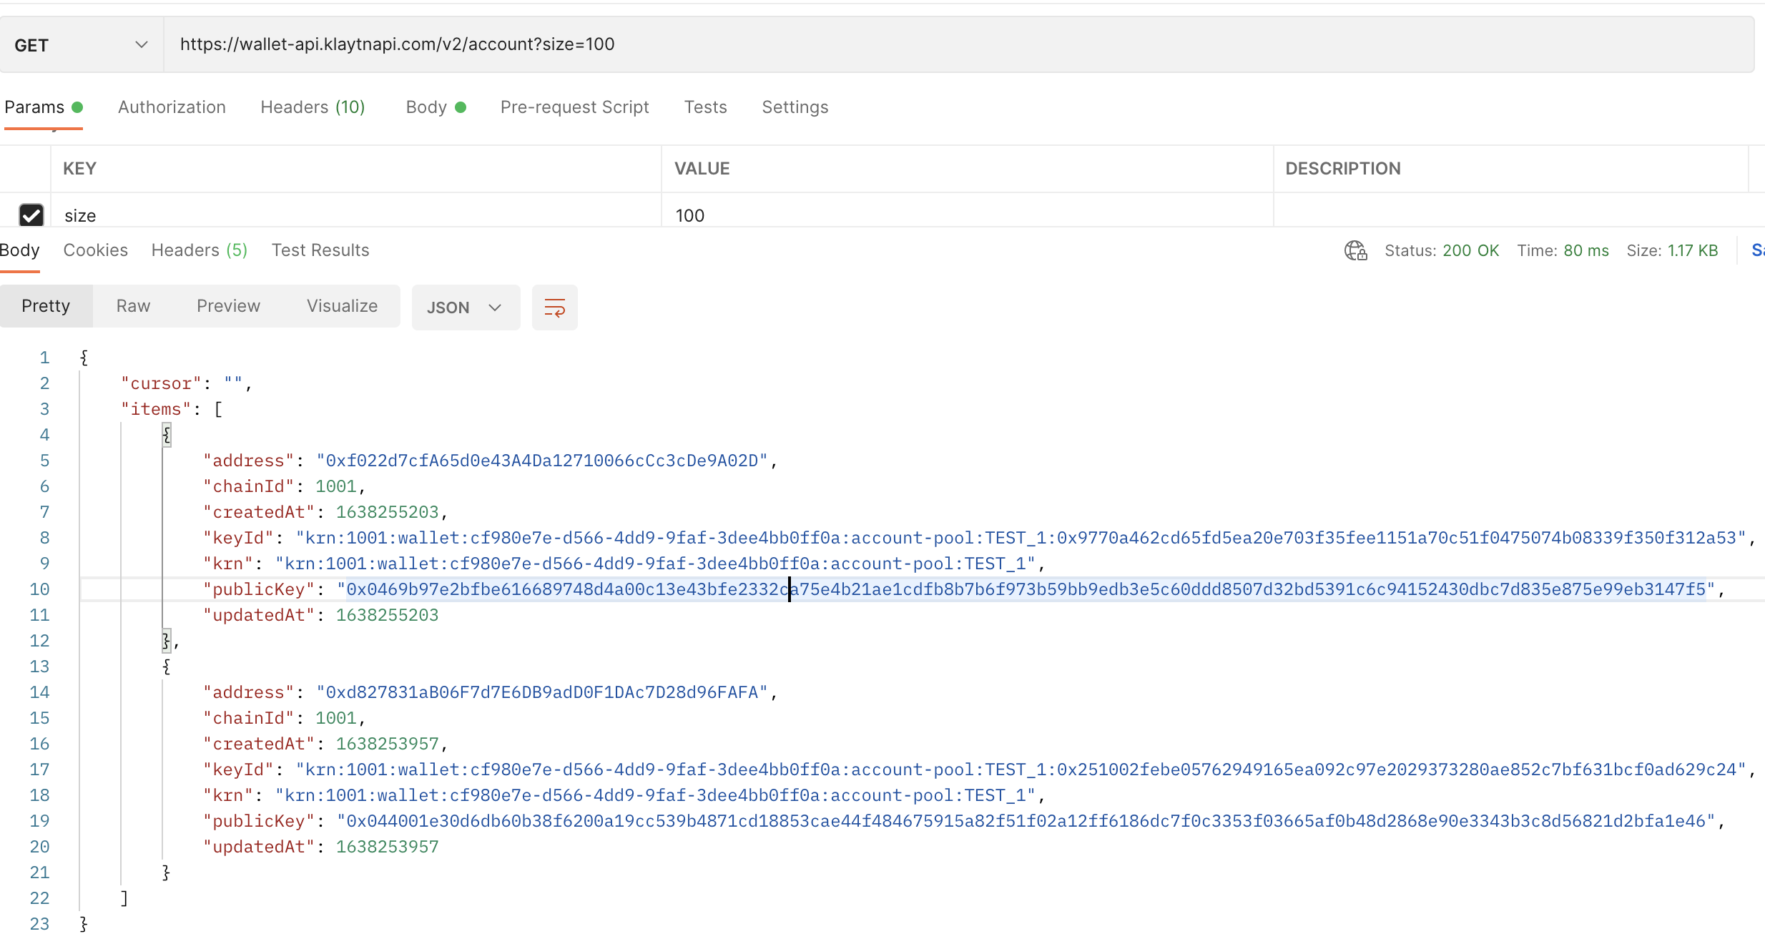Click the chainId value on line 6
The height and width of the screenshot is (944, 1765).
335,486
